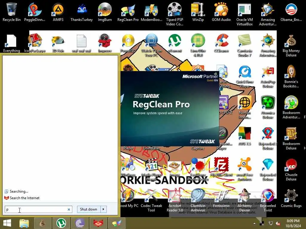Open the Recycle Bin desktop icon
Image resolution: width=306 pixels, height=229 pixels.
(12, 12)
